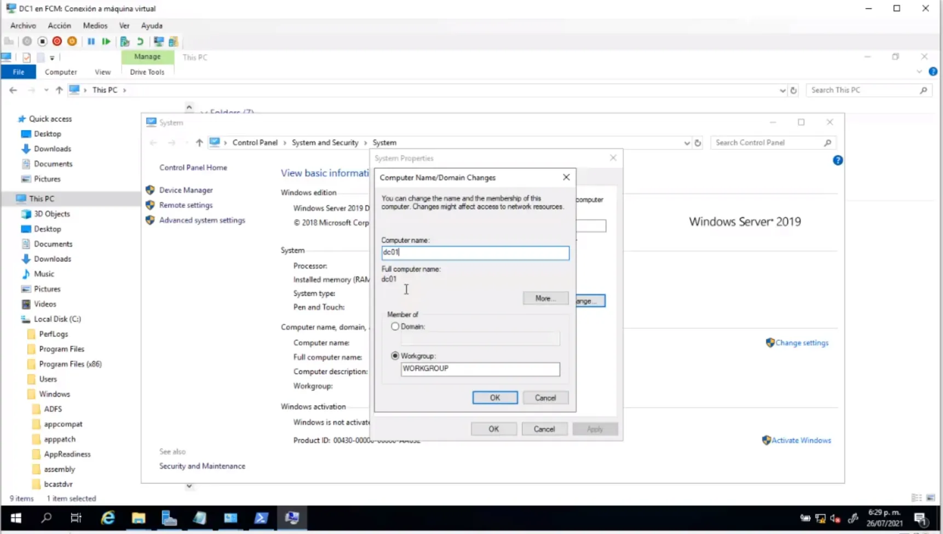Click the red Shut Down VM icon

(x=57, y=42)
